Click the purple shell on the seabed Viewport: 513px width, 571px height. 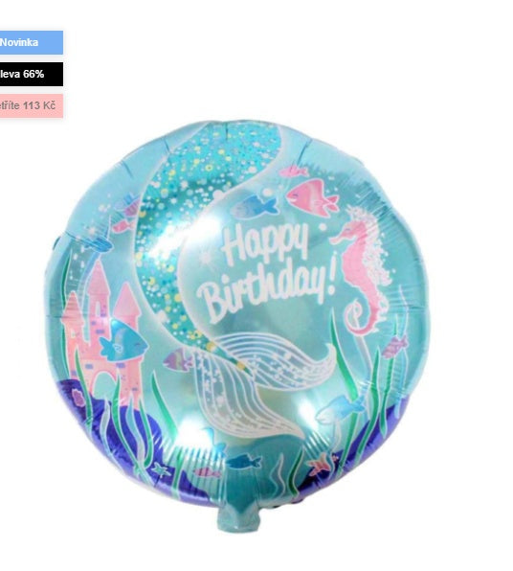(x=78, y=397)
